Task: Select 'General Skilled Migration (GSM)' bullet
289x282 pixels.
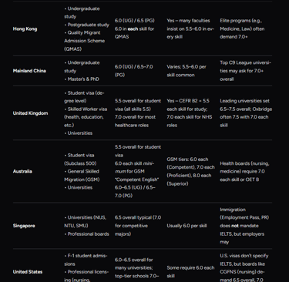Action: [82, 176]
